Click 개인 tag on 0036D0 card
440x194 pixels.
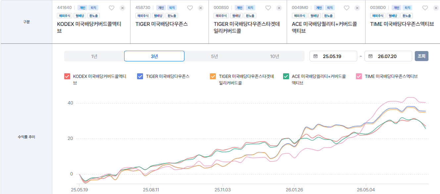click(x=396, y=8)
